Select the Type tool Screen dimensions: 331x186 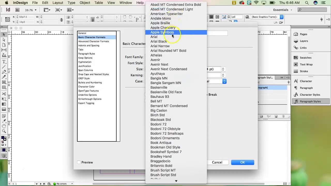click(x=4, y=62)
